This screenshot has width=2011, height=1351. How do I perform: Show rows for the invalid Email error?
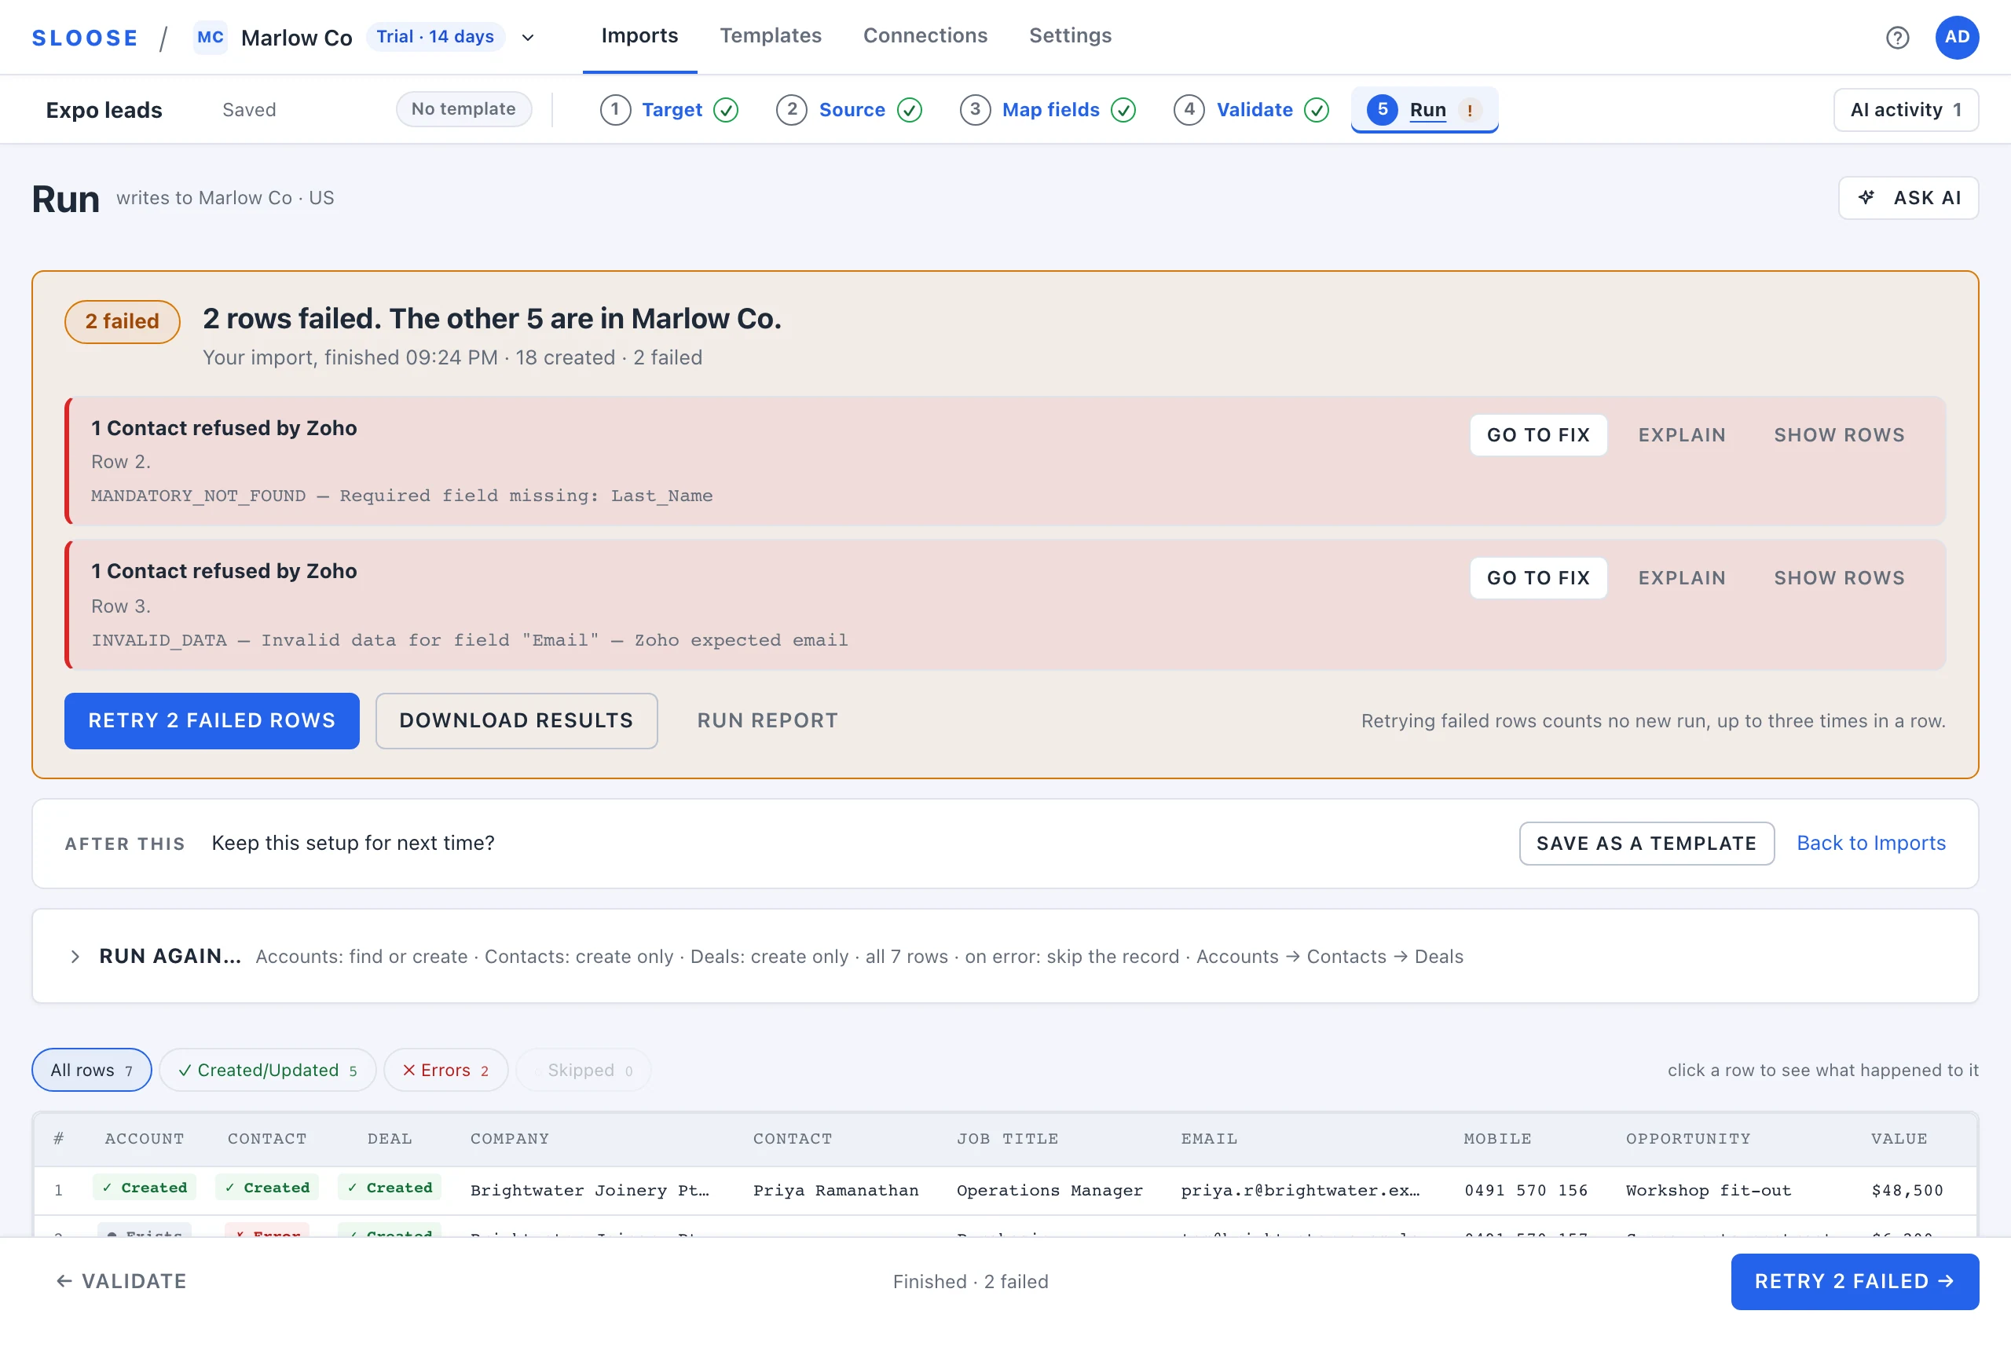(x=1839, y=578)
